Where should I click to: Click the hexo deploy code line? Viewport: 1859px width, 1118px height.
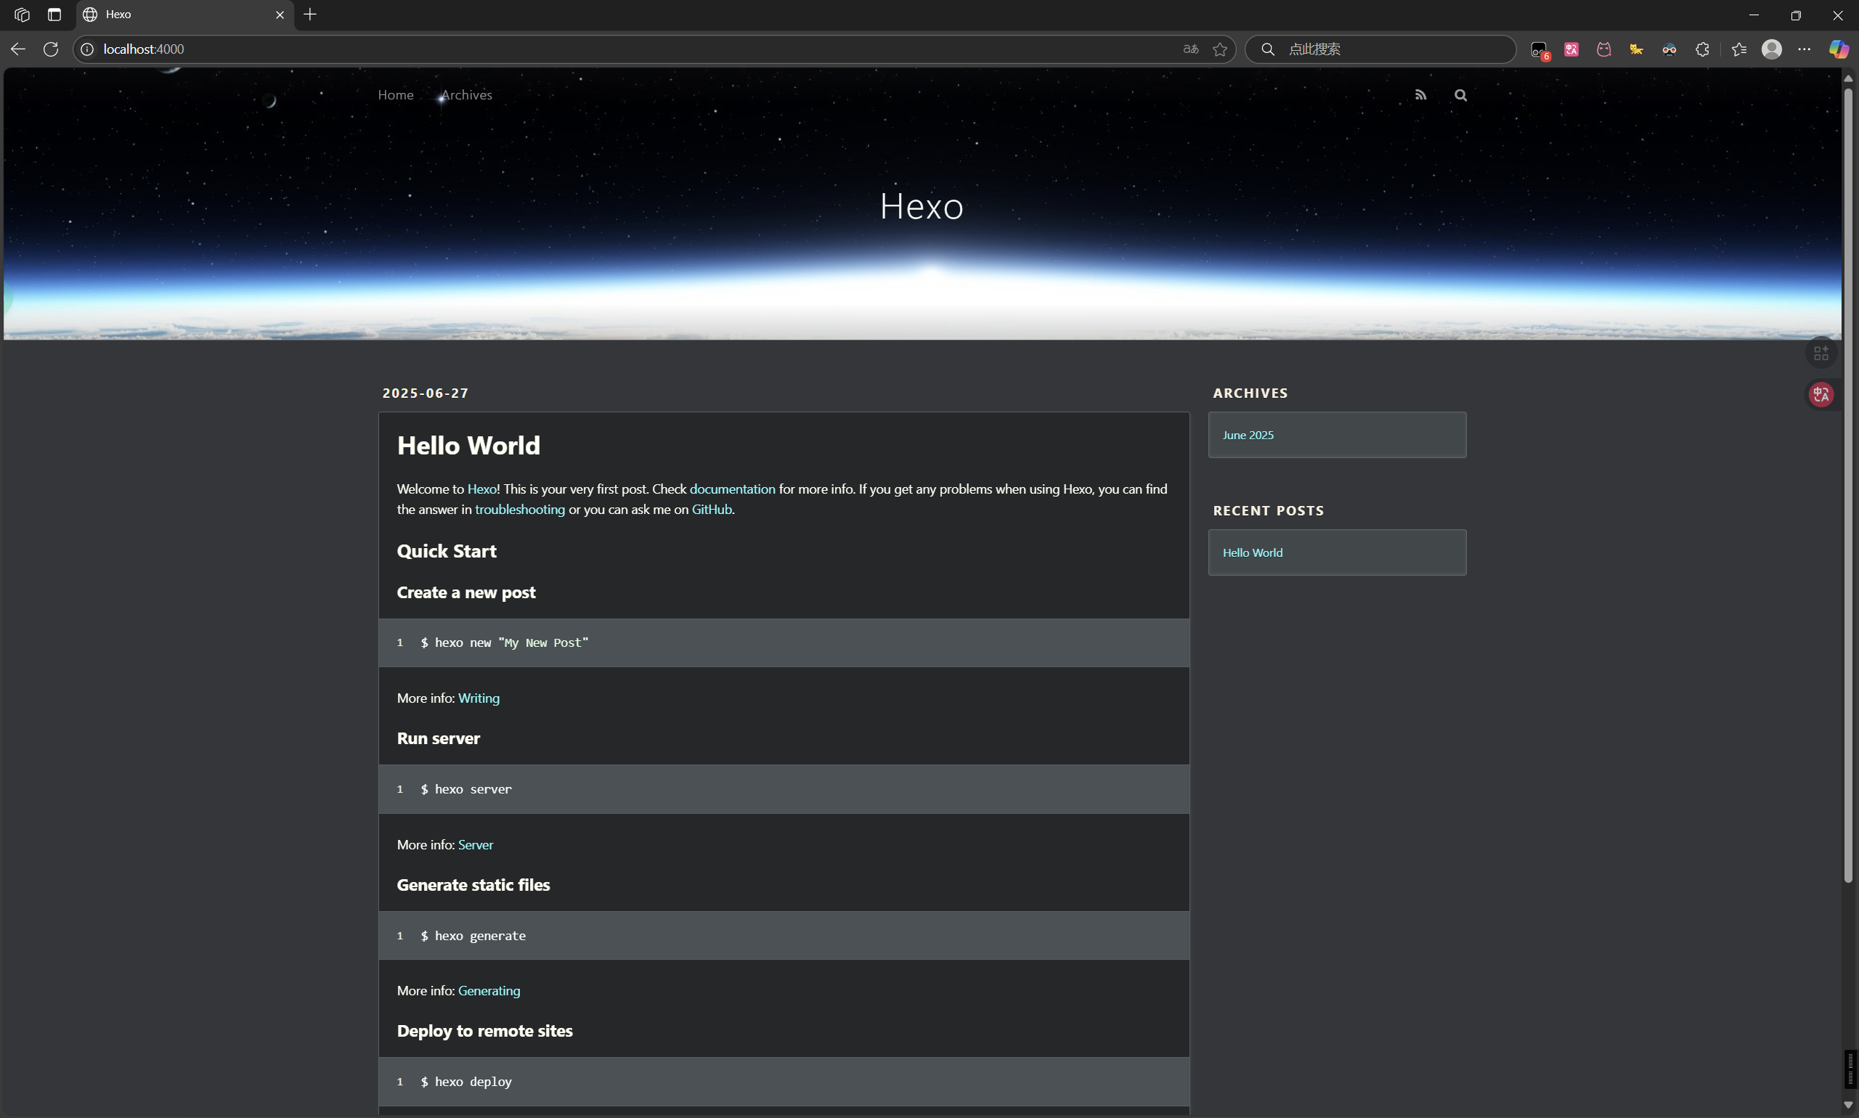465,1082
